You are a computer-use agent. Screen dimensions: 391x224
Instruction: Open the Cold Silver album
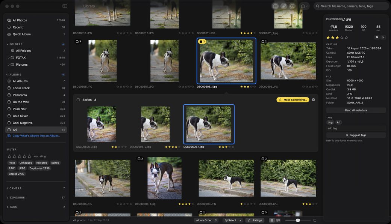coord(36,116)
